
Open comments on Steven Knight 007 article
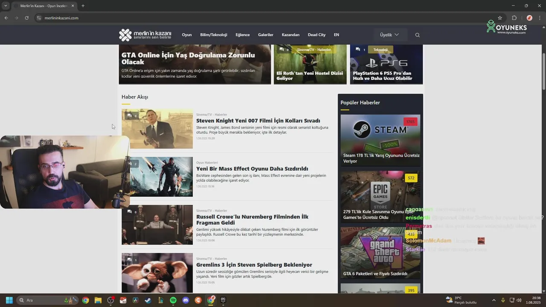point(132,116)
